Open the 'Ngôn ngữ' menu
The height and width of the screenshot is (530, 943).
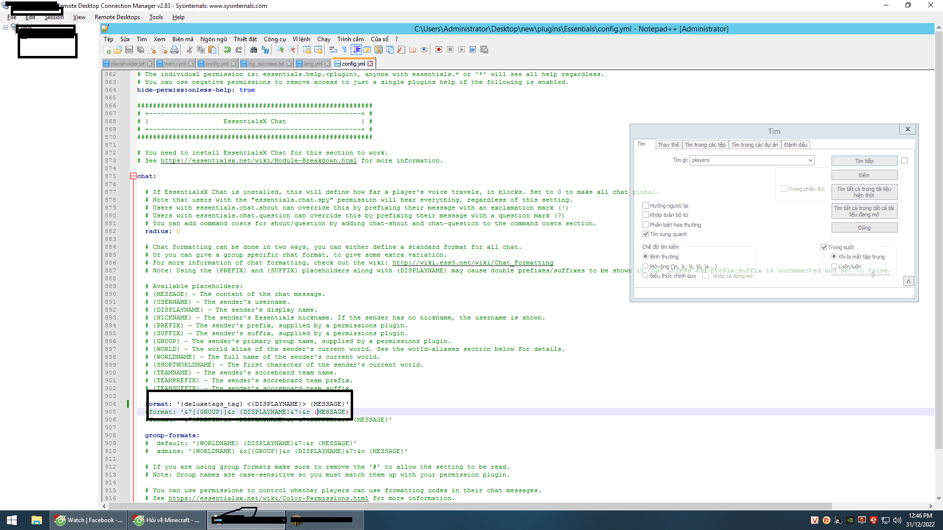click(x=213, y=39)
